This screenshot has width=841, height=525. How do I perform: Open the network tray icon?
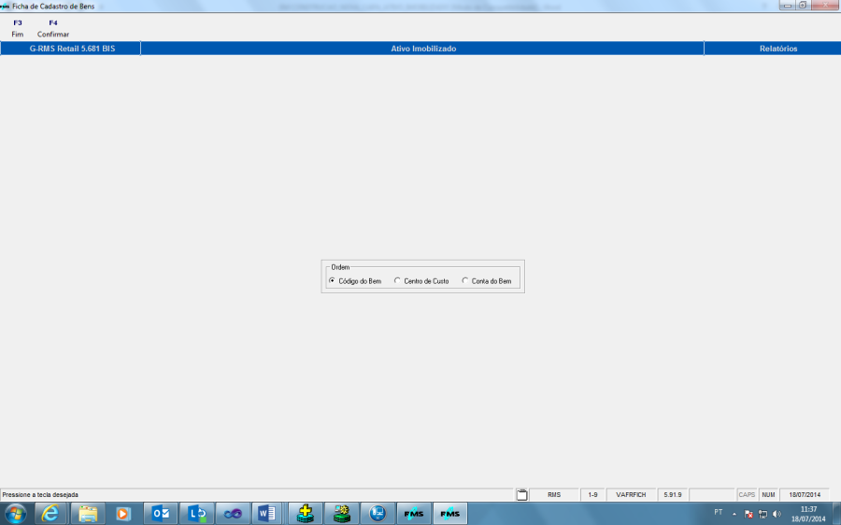pos(763,514)
